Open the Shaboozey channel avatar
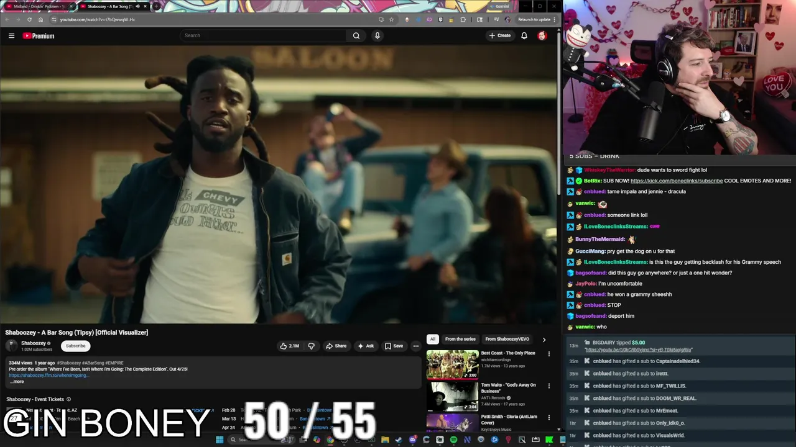This screenshot has height=447, width=796. point(11,346)
